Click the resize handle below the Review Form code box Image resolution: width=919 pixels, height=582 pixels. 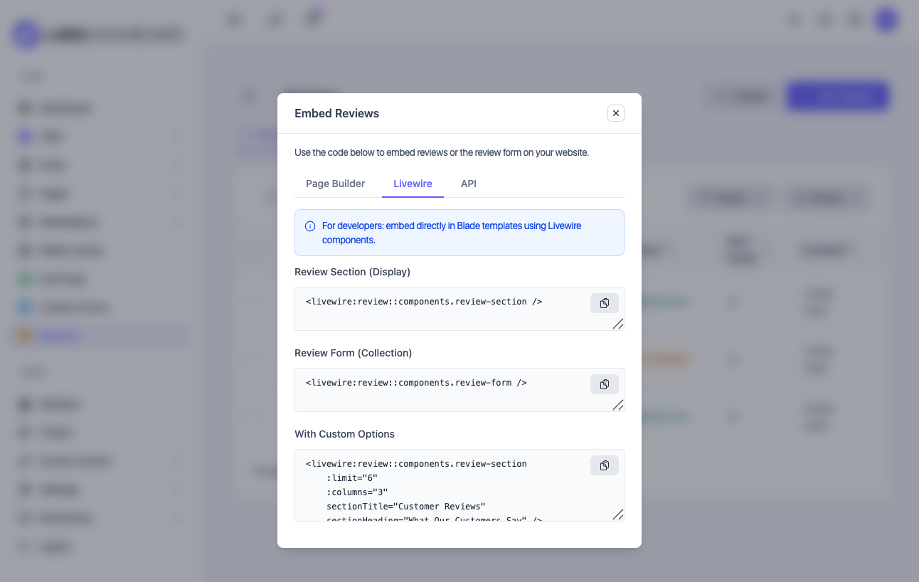(618, 404)
